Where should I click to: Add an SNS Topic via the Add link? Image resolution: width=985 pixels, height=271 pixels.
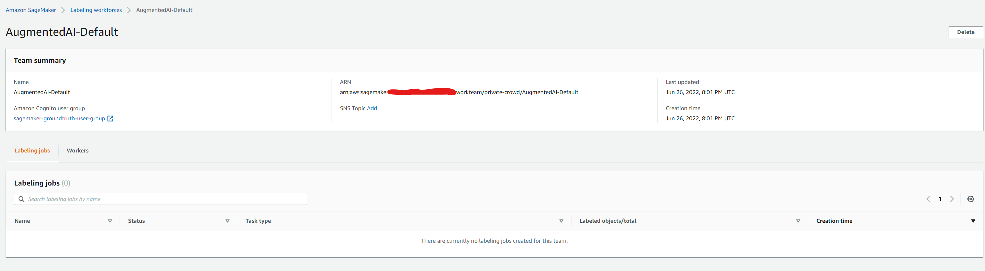coord(372,108)
